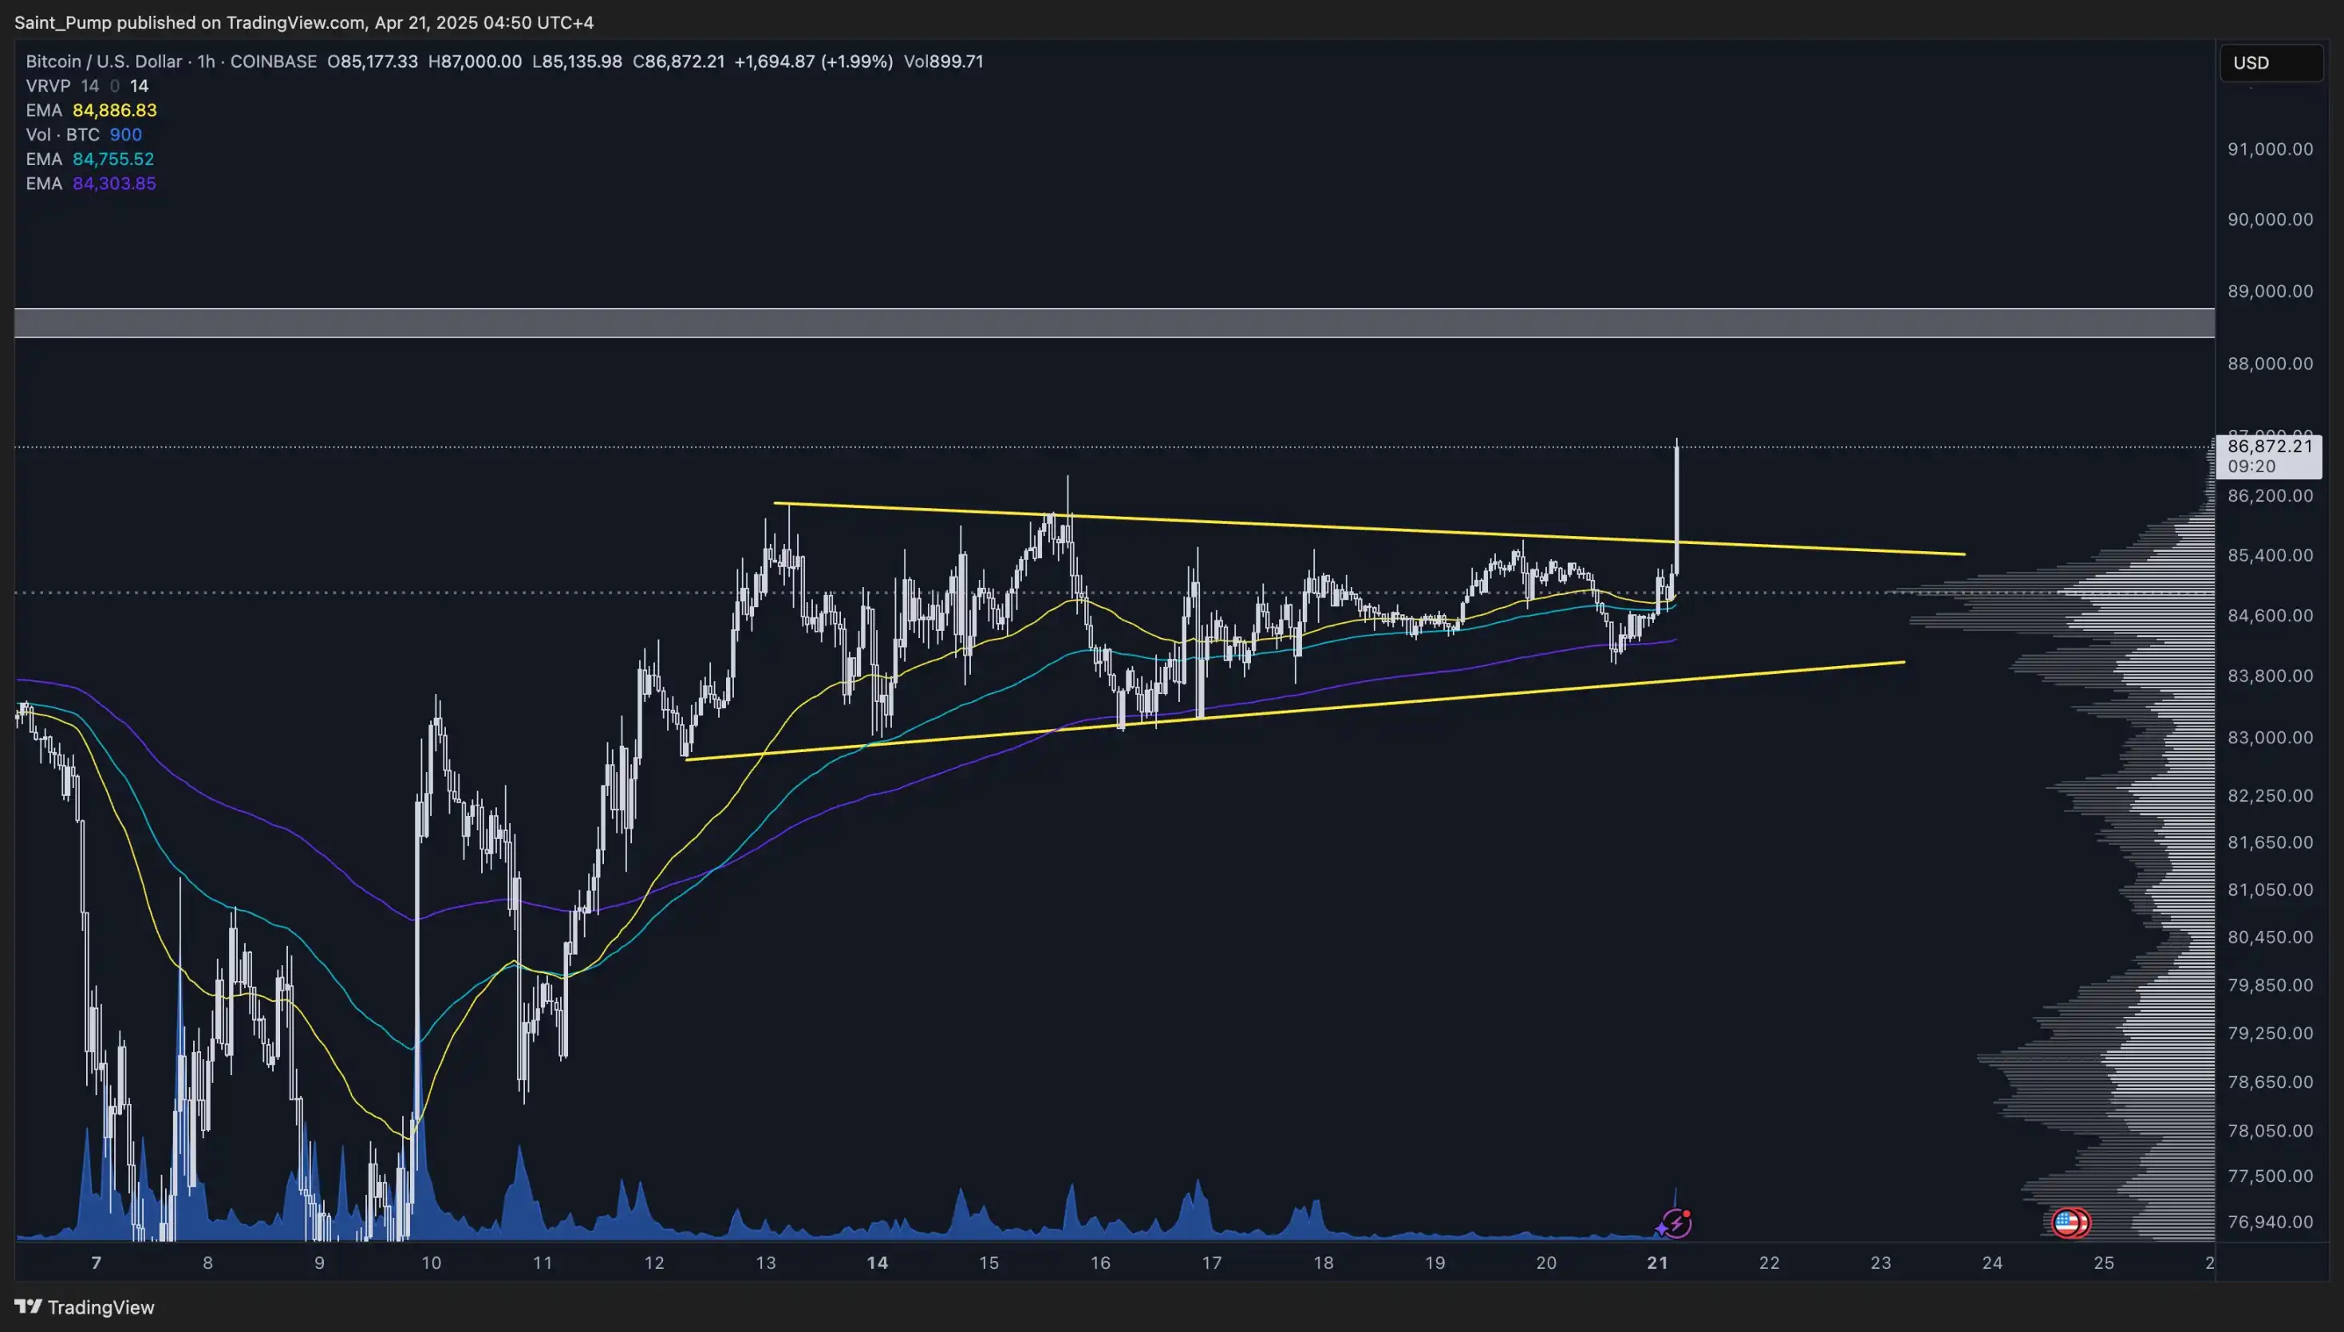Click the Bitcoin / U.S. Dollar symbol title

click(104, 61)
